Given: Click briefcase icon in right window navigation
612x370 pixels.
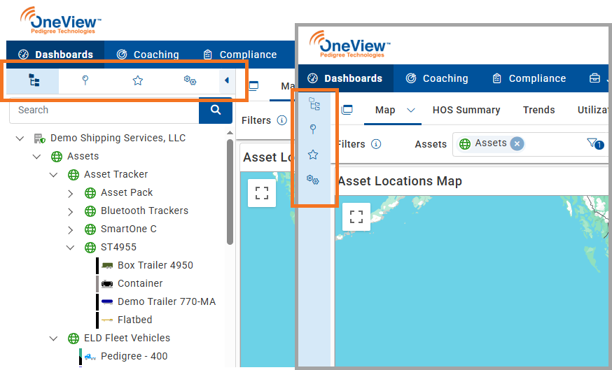Looking at the screenshot, I should 594,78.
